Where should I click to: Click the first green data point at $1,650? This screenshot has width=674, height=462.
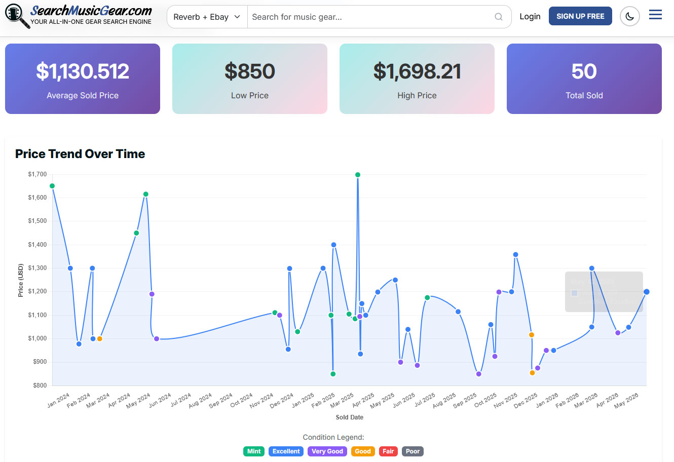coord(52,186)
